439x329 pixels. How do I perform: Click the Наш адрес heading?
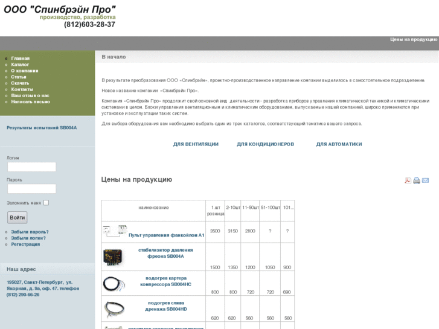click(x=21, y=269)
